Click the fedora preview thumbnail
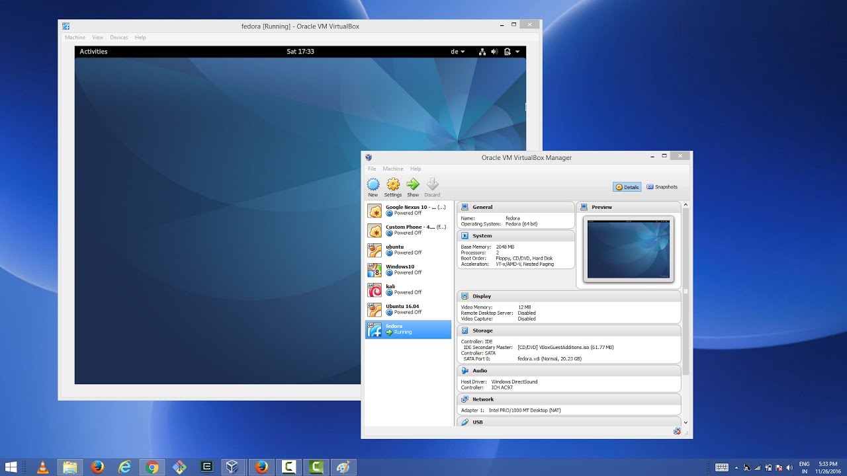This screenshot has width=847, height=476. (x=628, y=249)
